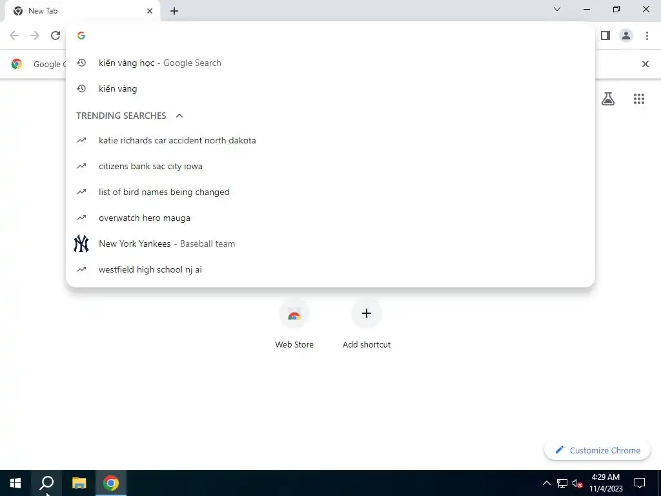661x496 pixels.
Task: Click the taskbar clock and date
Action: tap(605, 483)
